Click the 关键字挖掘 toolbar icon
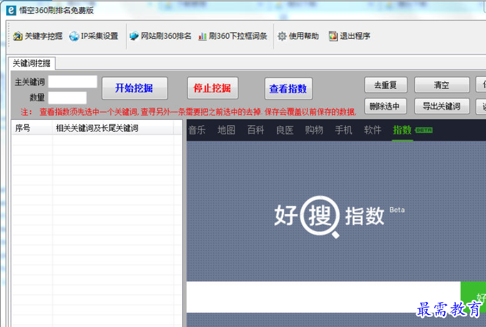This screenshot has height=327, width=486. click(x=18, y=36)
